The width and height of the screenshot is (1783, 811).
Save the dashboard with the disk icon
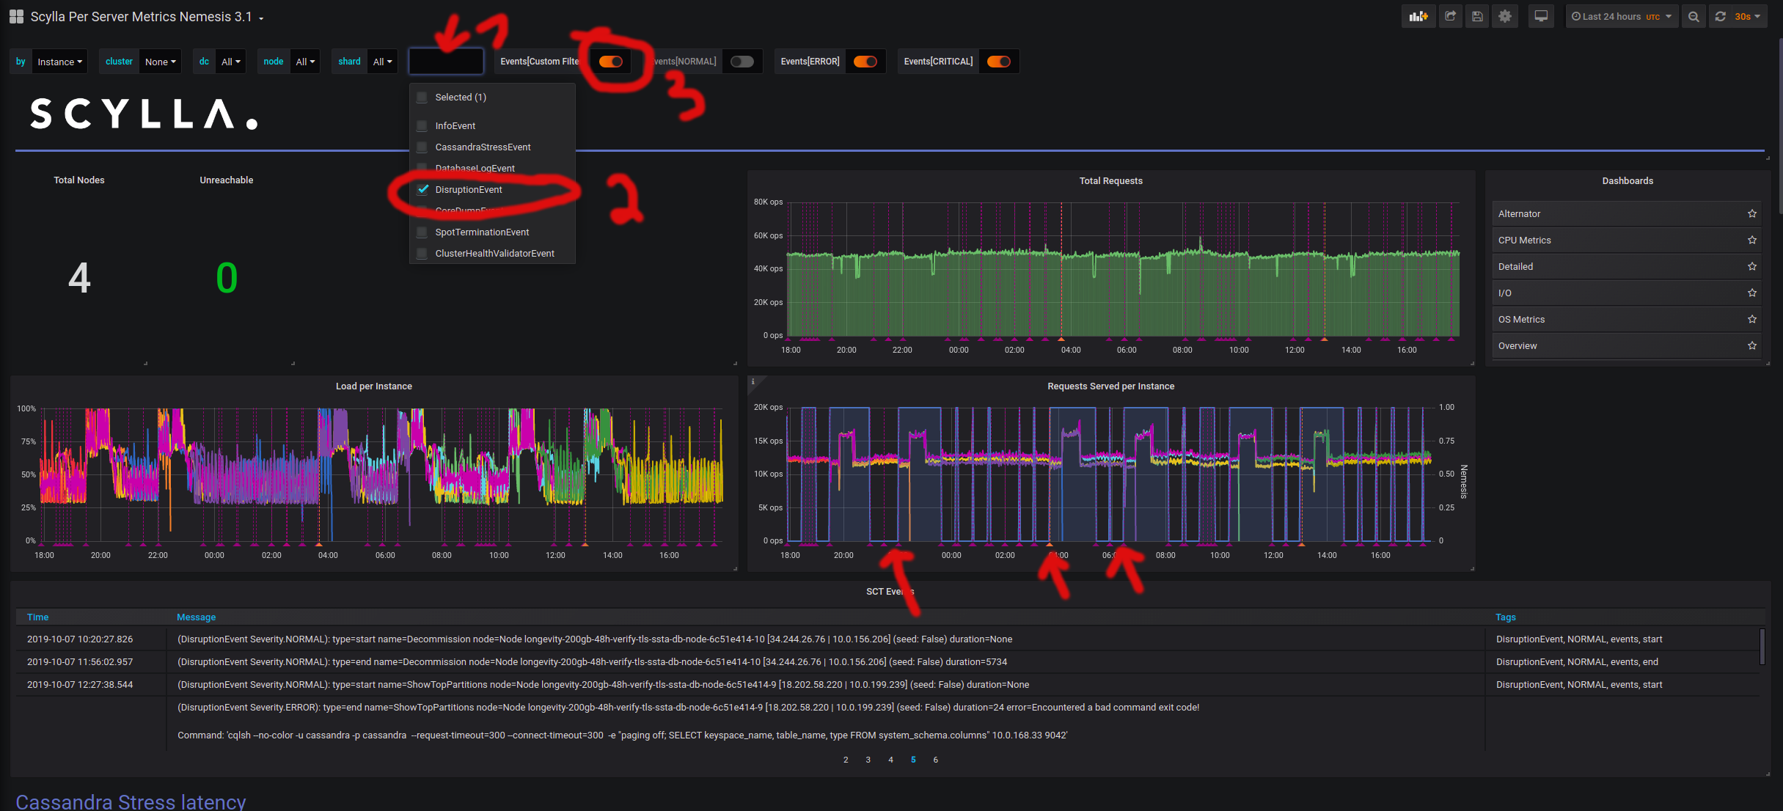(x=1477, y=15)
